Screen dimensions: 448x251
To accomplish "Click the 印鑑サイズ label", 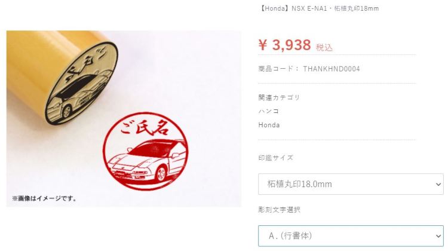I will [x=276, y=158].
